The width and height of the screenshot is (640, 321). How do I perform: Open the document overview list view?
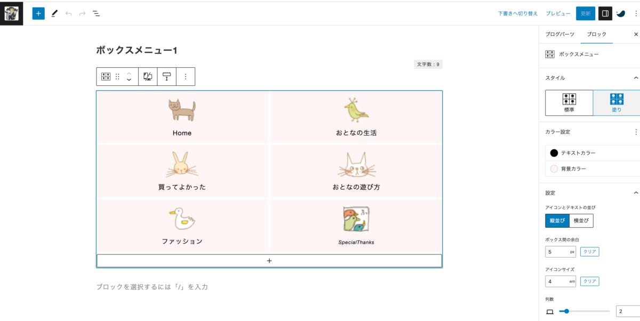[x=96, y=13]
